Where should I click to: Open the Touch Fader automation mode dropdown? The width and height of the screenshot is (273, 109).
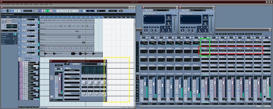click(x=28, y=11)
